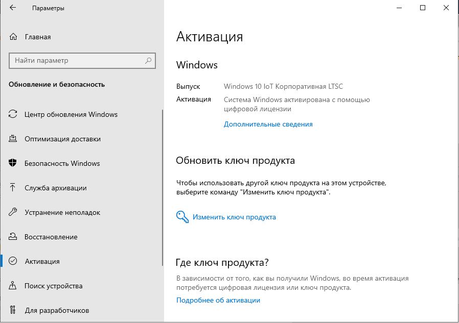Click the activation checkmark circle icon
The width and height of the screenshot is (459, 323).
click(x=13, y=261)
